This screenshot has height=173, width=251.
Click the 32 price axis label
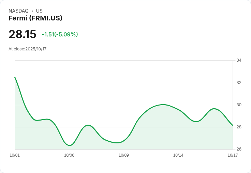click(239, 83)
